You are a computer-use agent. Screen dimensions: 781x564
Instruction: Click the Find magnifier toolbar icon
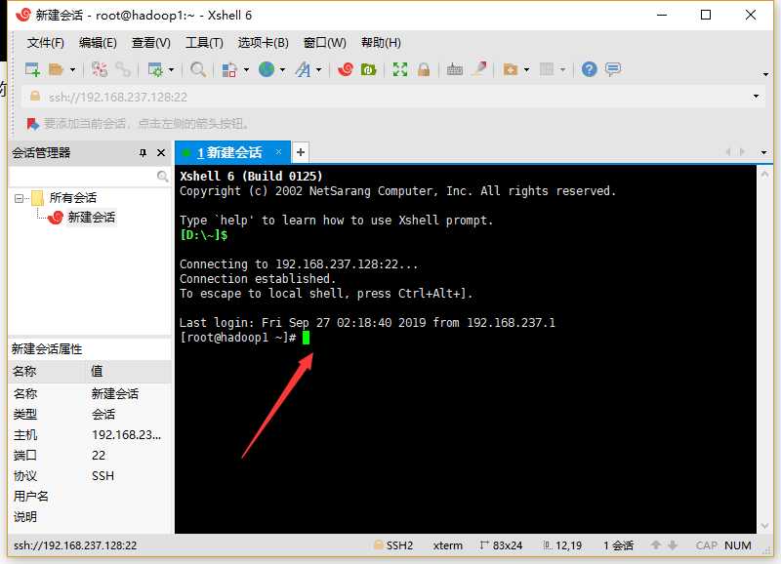click(x=198, y=69)
